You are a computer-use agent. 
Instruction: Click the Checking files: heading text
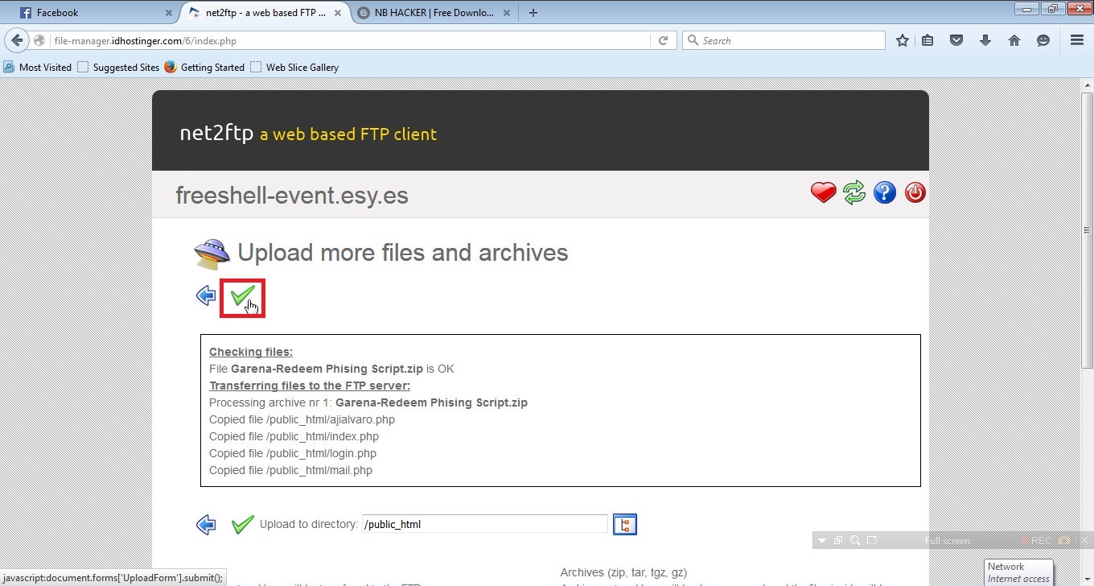(x=251, y=352)
